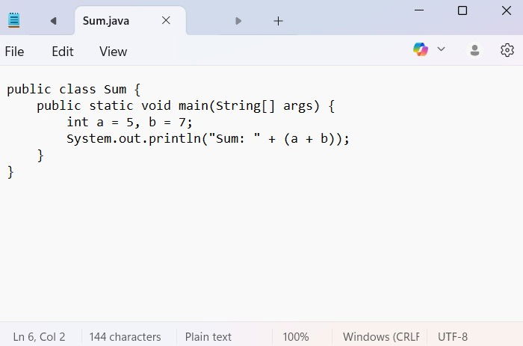Image resolution: width=523 pixels, height=346 pixels.
Task: Expand the Copilot dropdown chevron
Action: click(441, 49)
